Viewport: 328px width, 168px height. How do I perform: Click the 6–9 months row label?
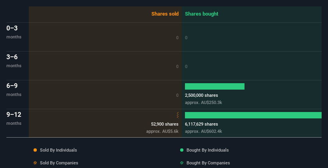14,90
